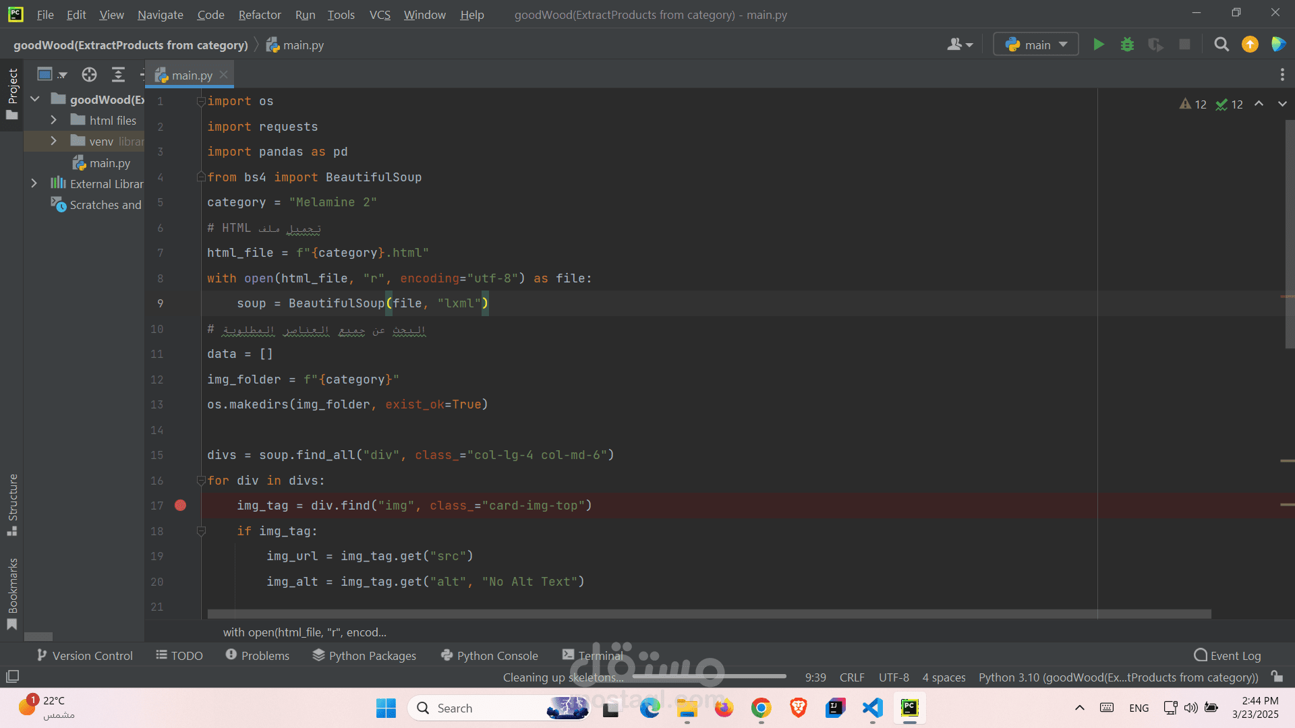Screen dimensions: 1295x728
Task: Click the editor horizontal scrollbar
Action: [x=708, y=614]
